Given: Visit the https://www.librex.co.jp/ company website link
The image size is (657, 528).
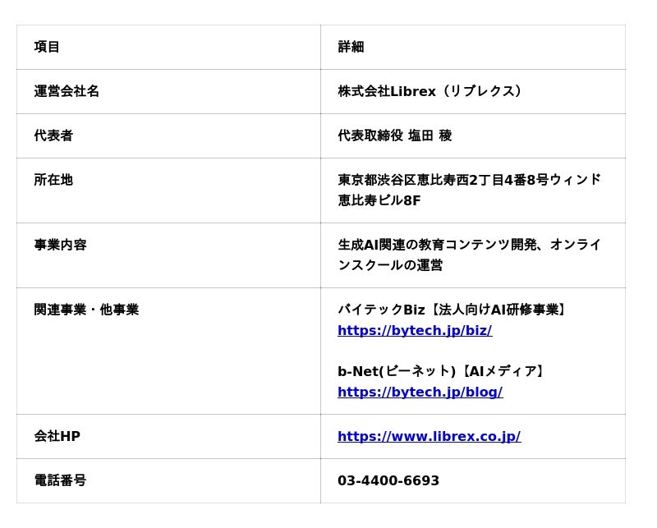Looking at the screenshot, I should [429, 436].
